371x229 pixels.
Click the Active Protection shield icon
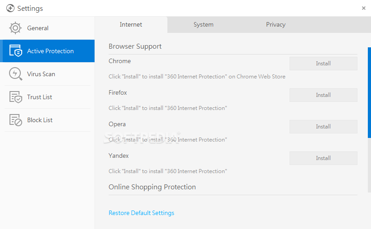point(15,51)
